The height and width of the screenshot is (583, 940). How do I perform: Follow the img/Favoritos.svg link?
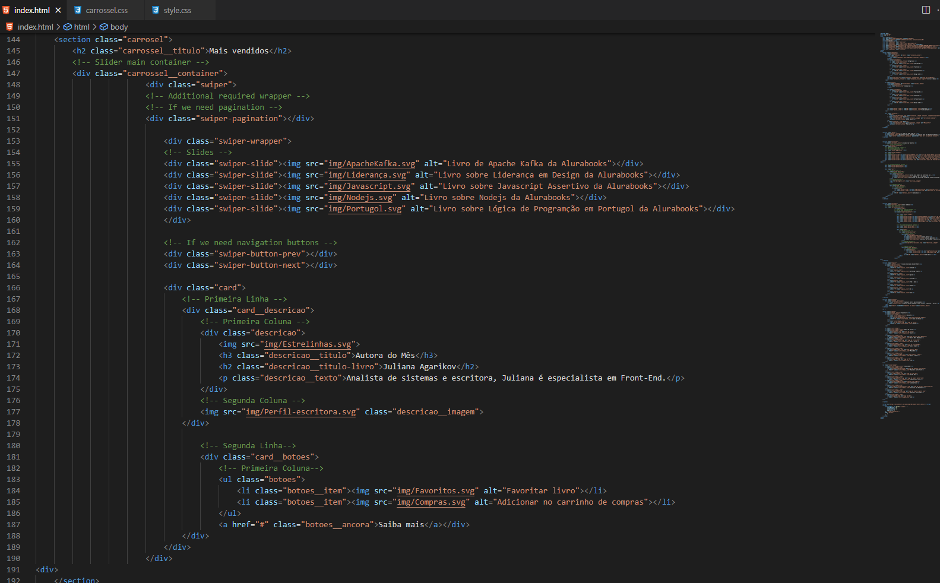pyautogui.click(x=436, y=491)
